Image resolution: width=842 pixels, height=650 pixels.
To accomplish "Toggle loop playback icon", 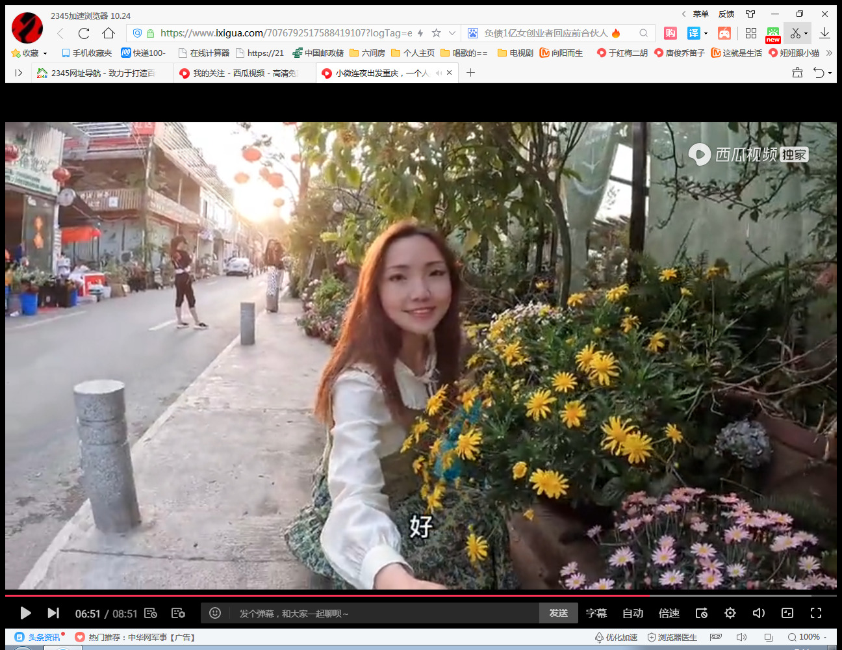I will [x=702, y=613].
